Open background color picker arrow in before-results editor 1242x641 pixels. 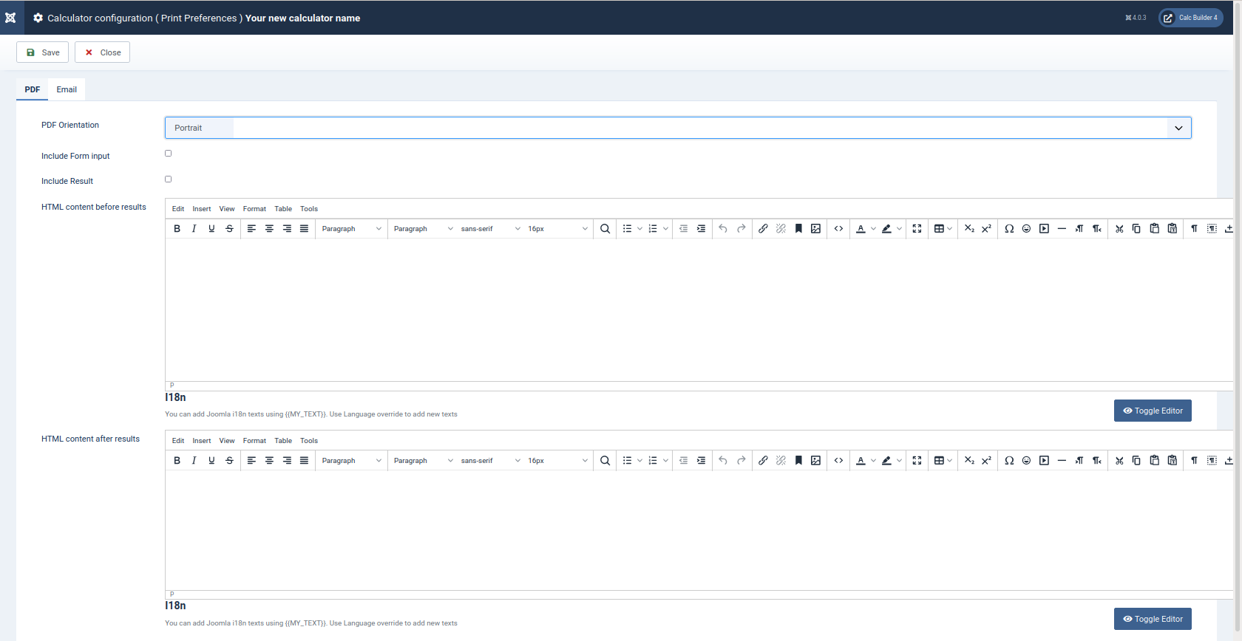(x=899, y=229)
